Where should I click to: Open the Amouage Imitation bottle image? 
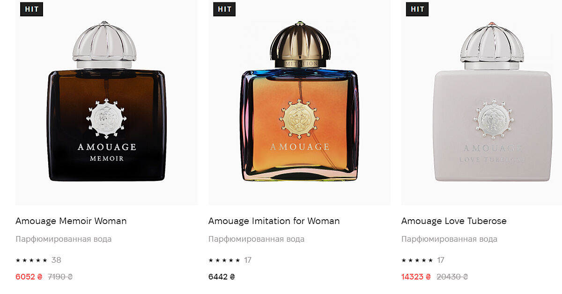click(x=299, y=102)
